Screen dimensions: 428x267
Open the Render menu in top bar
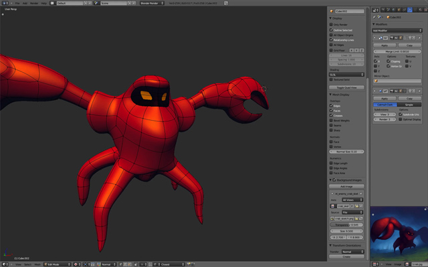[x=33, y=3]
